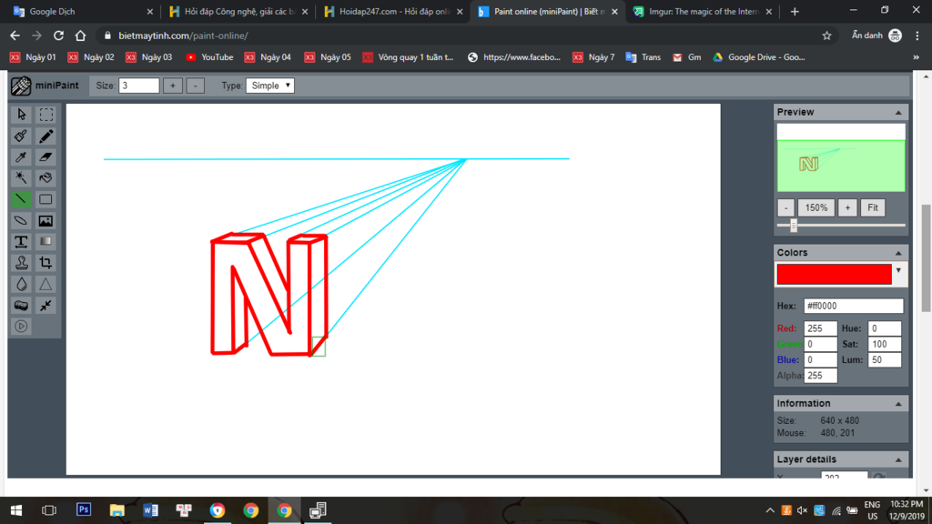The height and width of the screenshot is (524, 932).
Task: Collapse the Information panel
Action: [898, 404]
